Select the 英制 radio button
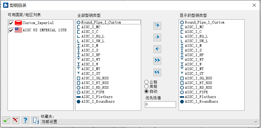The width and height of the screenshot is (261, 128). point(146,86)
